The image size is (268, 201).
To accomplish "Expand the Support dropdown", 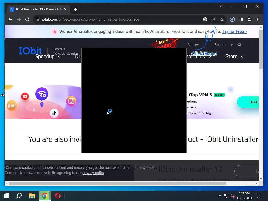I will [224, 45].
